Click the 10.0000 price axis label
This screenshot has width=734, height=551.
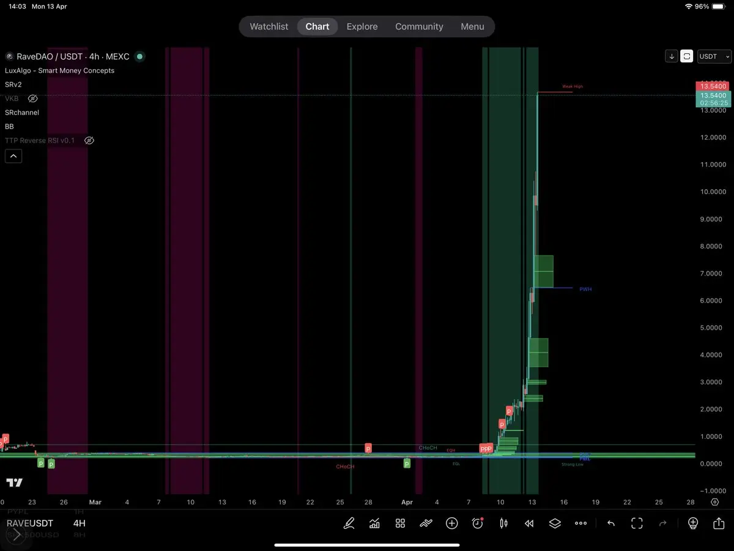(713, 192)
